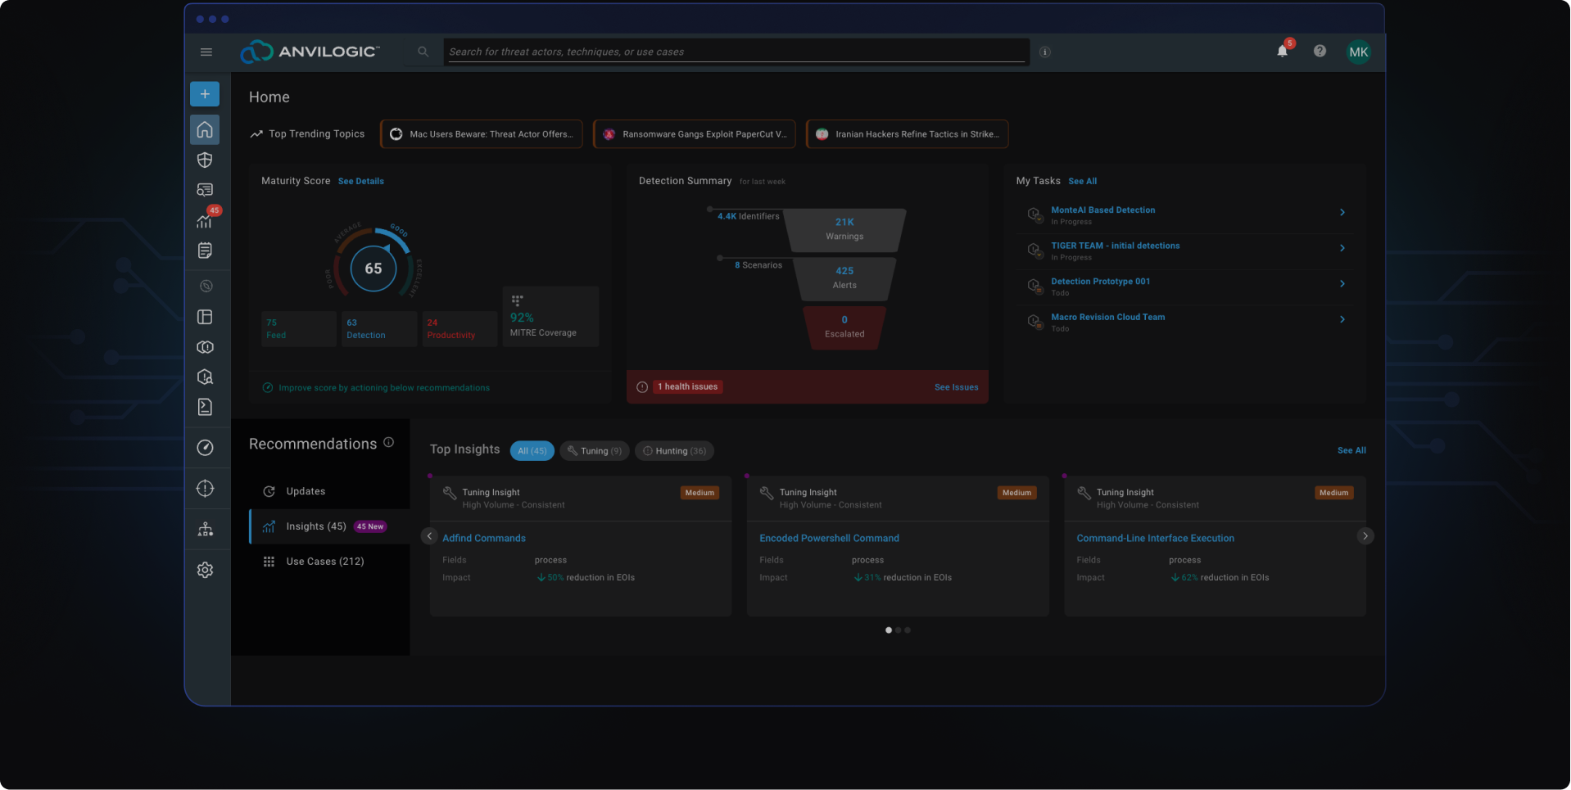This screenshot has height=790, width=1571.
Task: Select the Updates tab under Recommendations
Action: pos(306,490)
